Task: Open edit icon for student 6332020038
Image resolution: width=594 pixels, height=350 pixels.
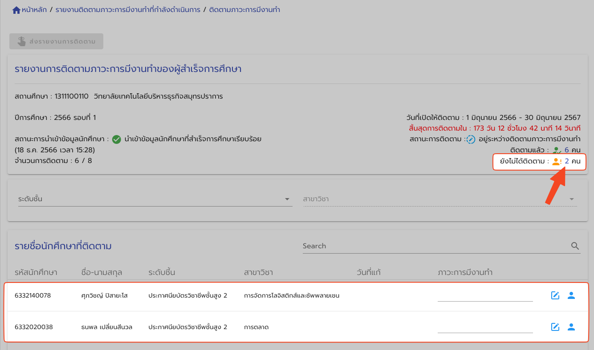Action: click(x=555, y=327)
